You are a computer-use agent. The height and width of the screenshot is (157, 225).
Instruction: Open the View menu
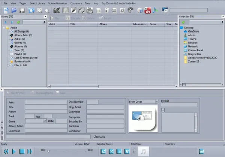pyautogui.click(x=13, y=3)
